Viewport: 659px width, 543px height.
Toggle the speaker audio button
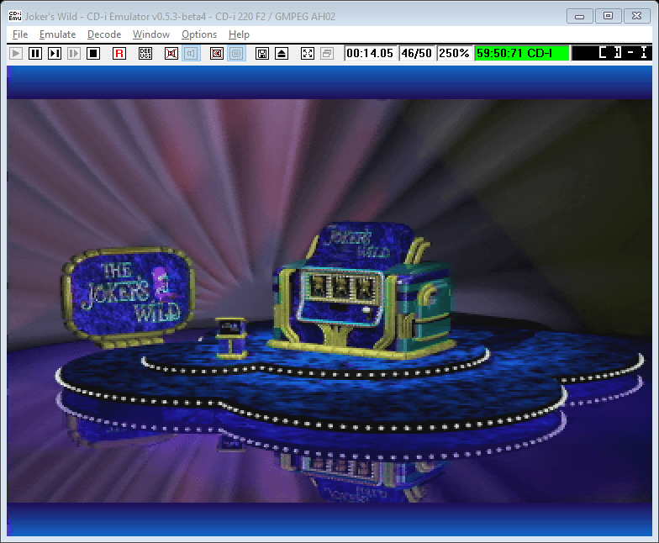191,53
